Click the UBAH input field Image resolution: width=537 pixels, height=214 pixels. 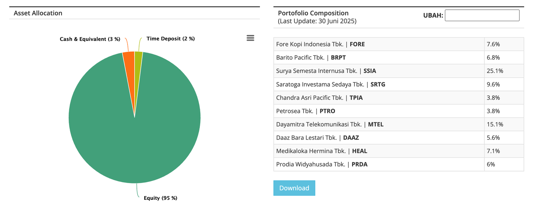click(x=482, y=15)
